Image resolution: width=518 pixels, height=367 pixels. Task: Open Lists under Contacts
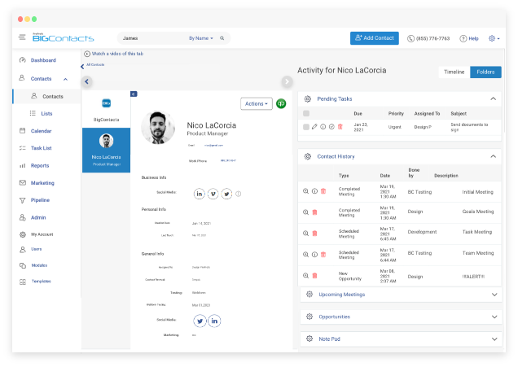click(46, 114)
